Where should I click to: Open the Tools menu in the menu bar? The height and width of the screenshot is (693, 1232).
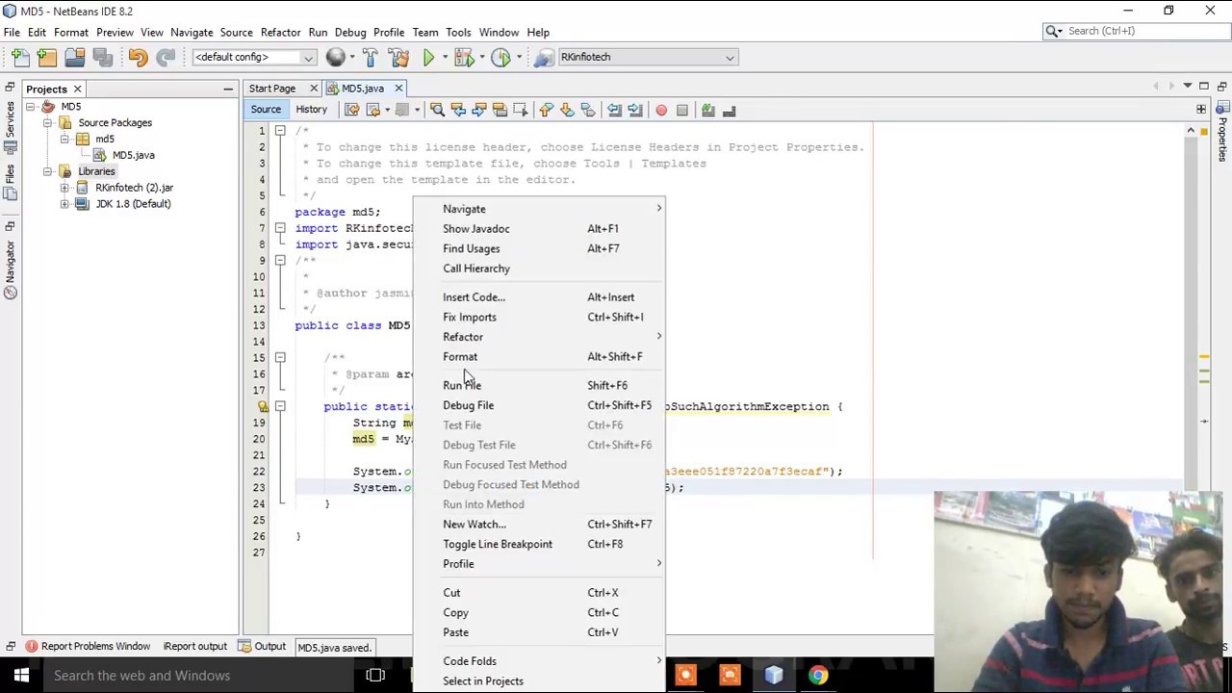tap(458, 32)
